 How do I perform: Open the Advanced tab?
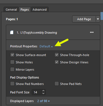pyautogui.click(x=40, y=10)
